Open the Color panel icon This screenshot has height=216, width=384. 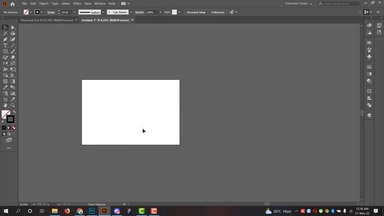(x=370, y=25)
